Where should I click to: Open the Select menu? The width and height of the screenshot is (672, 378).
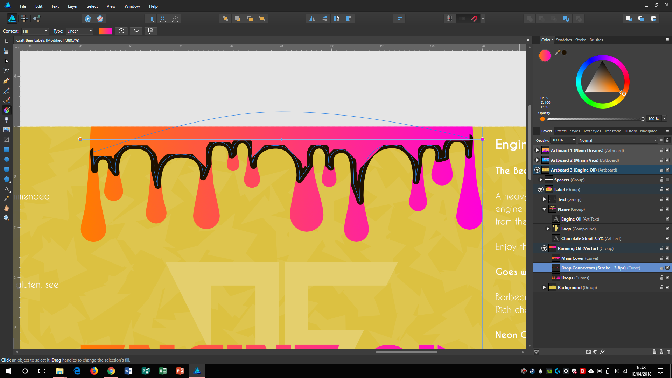pos(92,6)
